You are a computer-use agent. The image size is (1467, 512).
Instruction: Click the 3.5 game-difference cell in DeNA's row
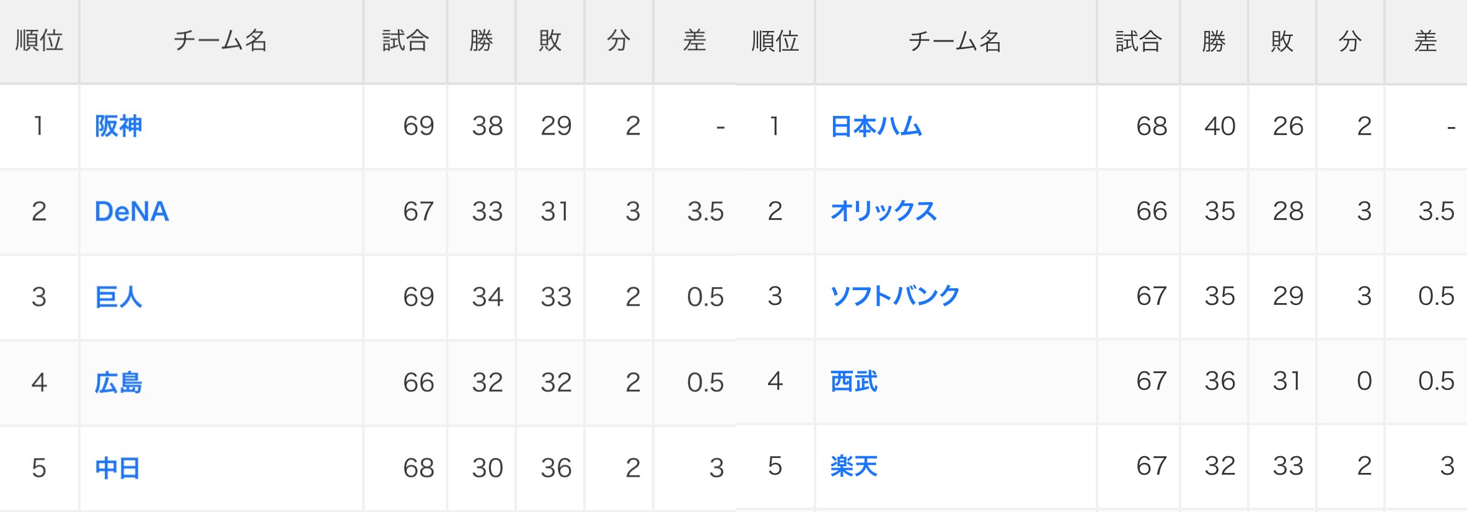click(705, 212)
